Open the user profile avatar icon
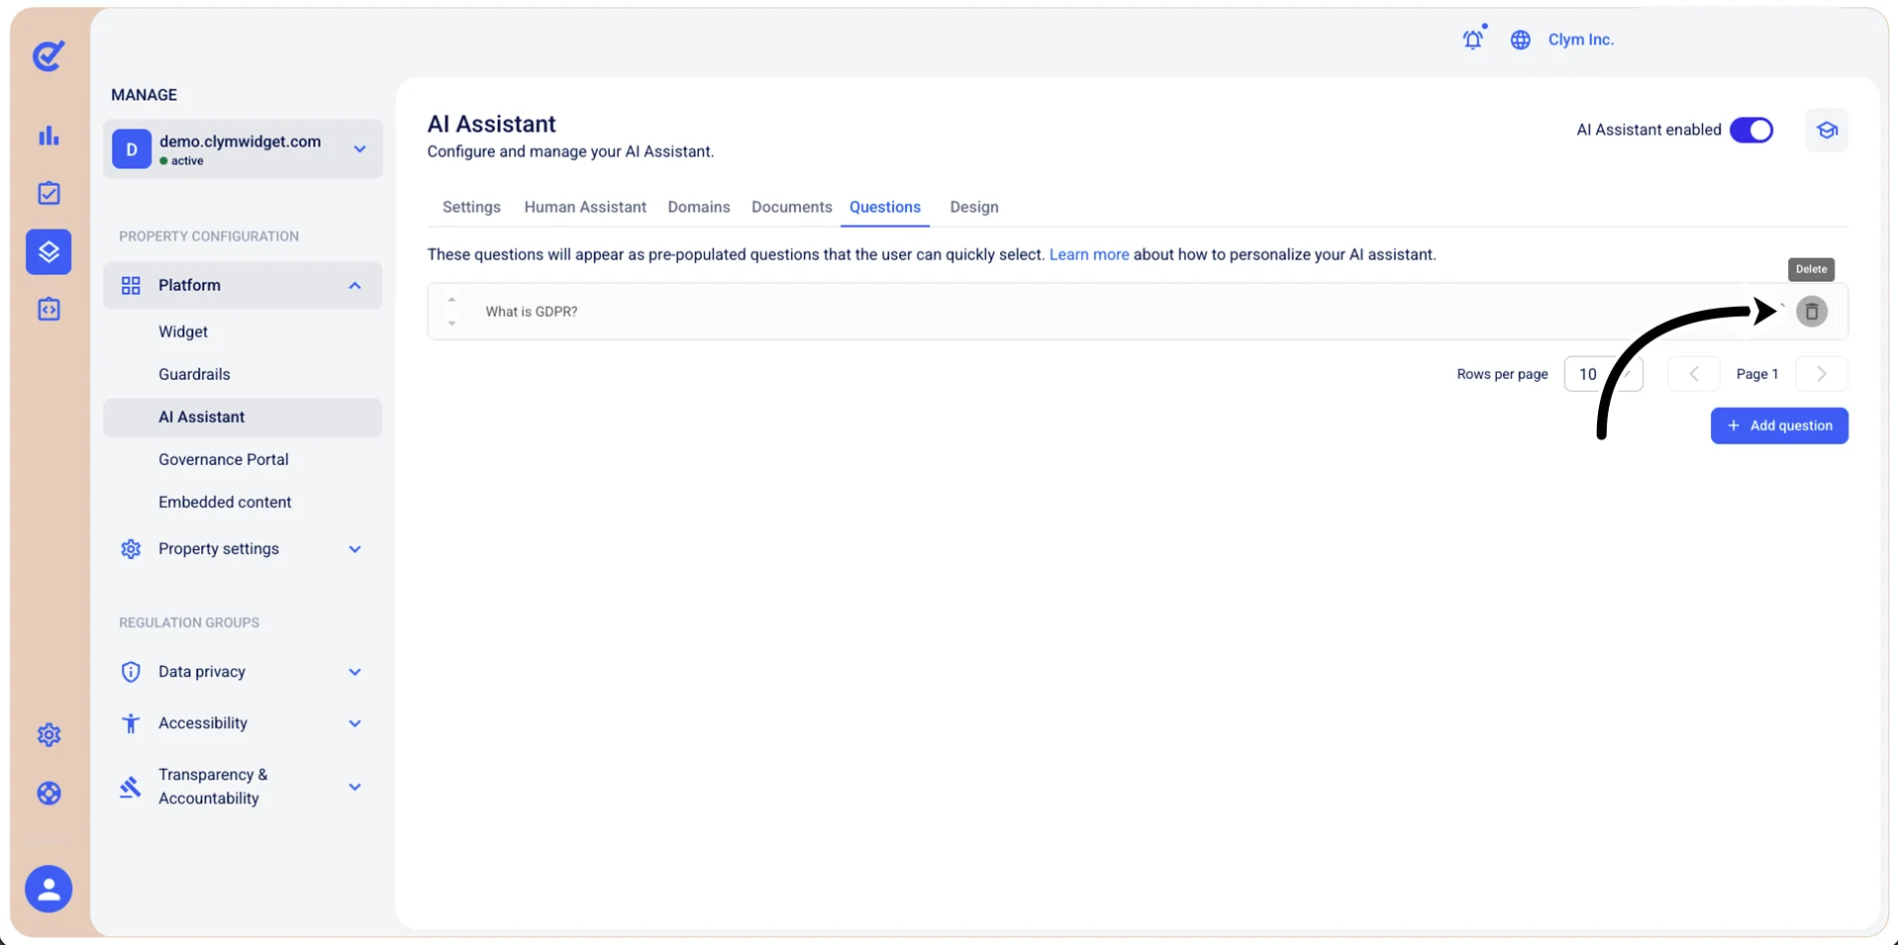 (x=49, y=889)
